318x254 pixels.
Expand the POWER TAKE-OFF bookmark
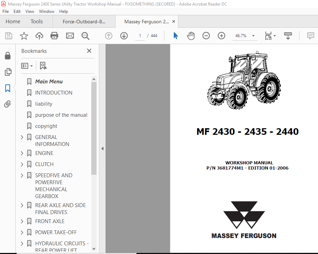click(x=22, y=232)
